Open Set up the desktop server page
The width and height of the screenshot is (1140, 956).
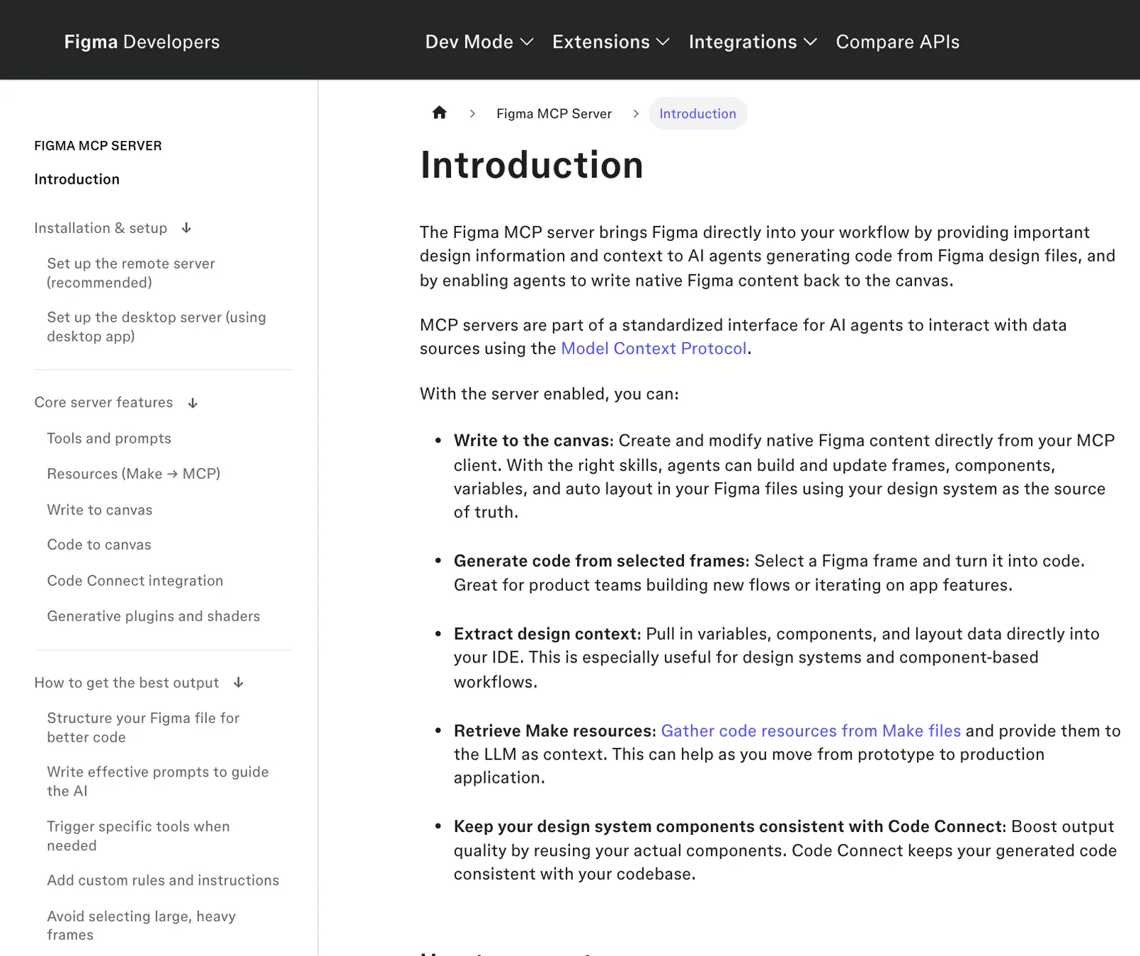157,326
